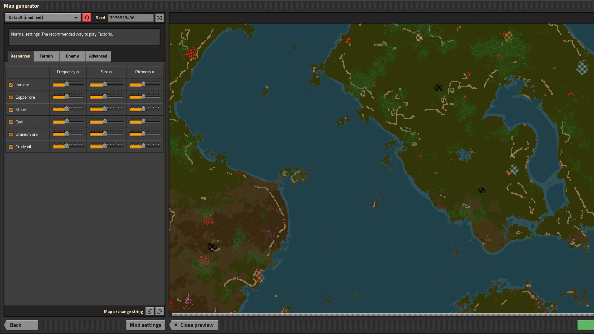
Task: Export the map exchange string
Action: click(160, 311)
